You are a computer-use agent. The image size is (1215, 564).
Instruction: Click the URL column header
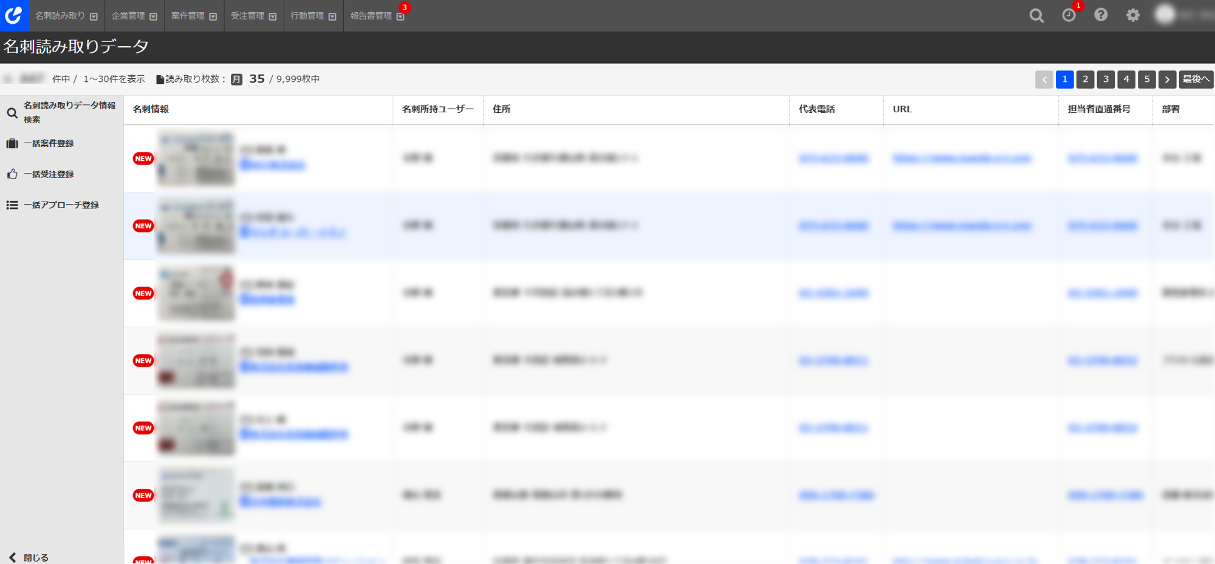902,109
